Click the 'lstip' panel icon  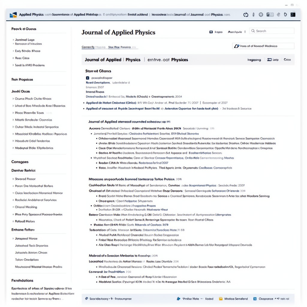pos(270,60)
